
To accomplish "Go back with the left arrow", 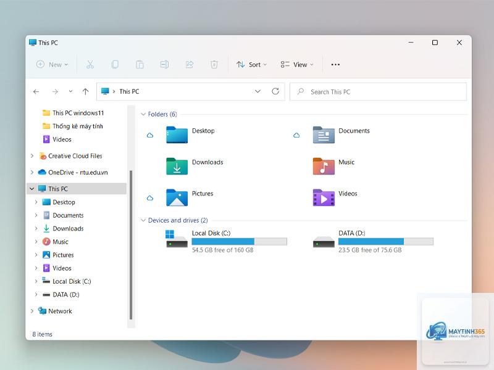I will [36, 91].
